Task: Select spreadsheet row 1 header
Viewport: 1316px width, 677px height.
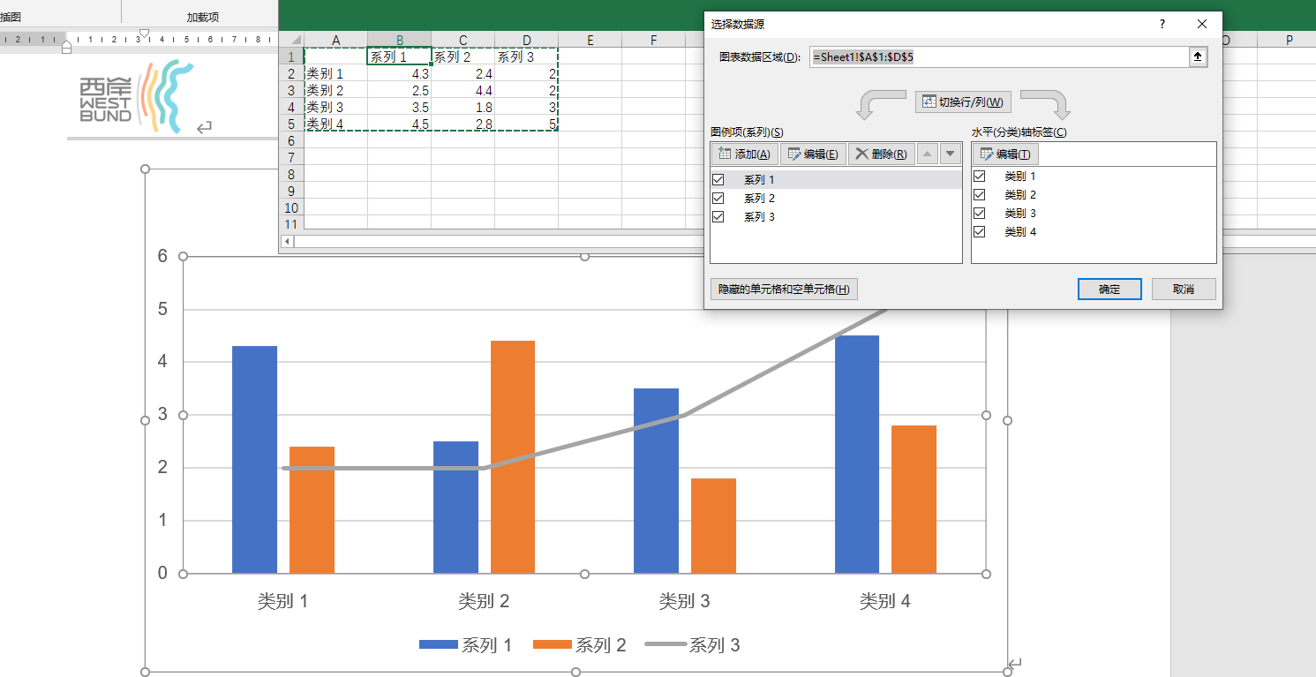Action: coord(291,57)
